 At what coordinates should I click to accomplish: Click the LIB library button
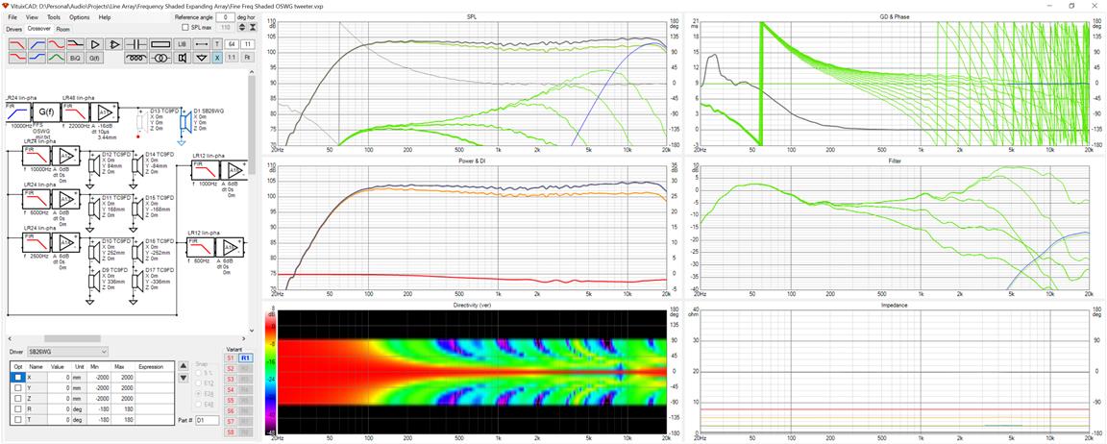[183, 44]
